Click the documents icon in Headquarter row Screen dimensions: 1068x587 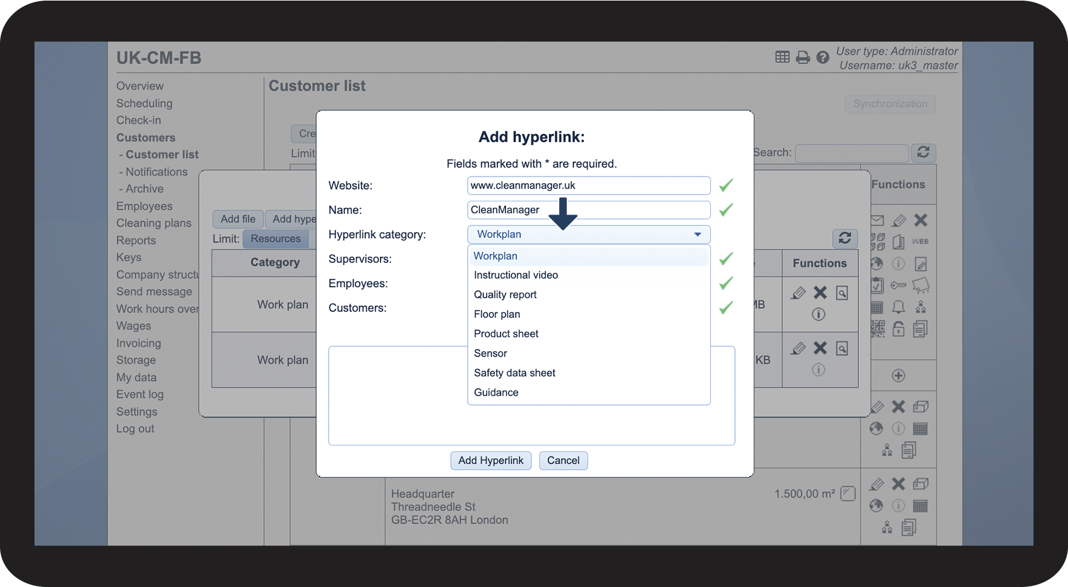point(908,528)
